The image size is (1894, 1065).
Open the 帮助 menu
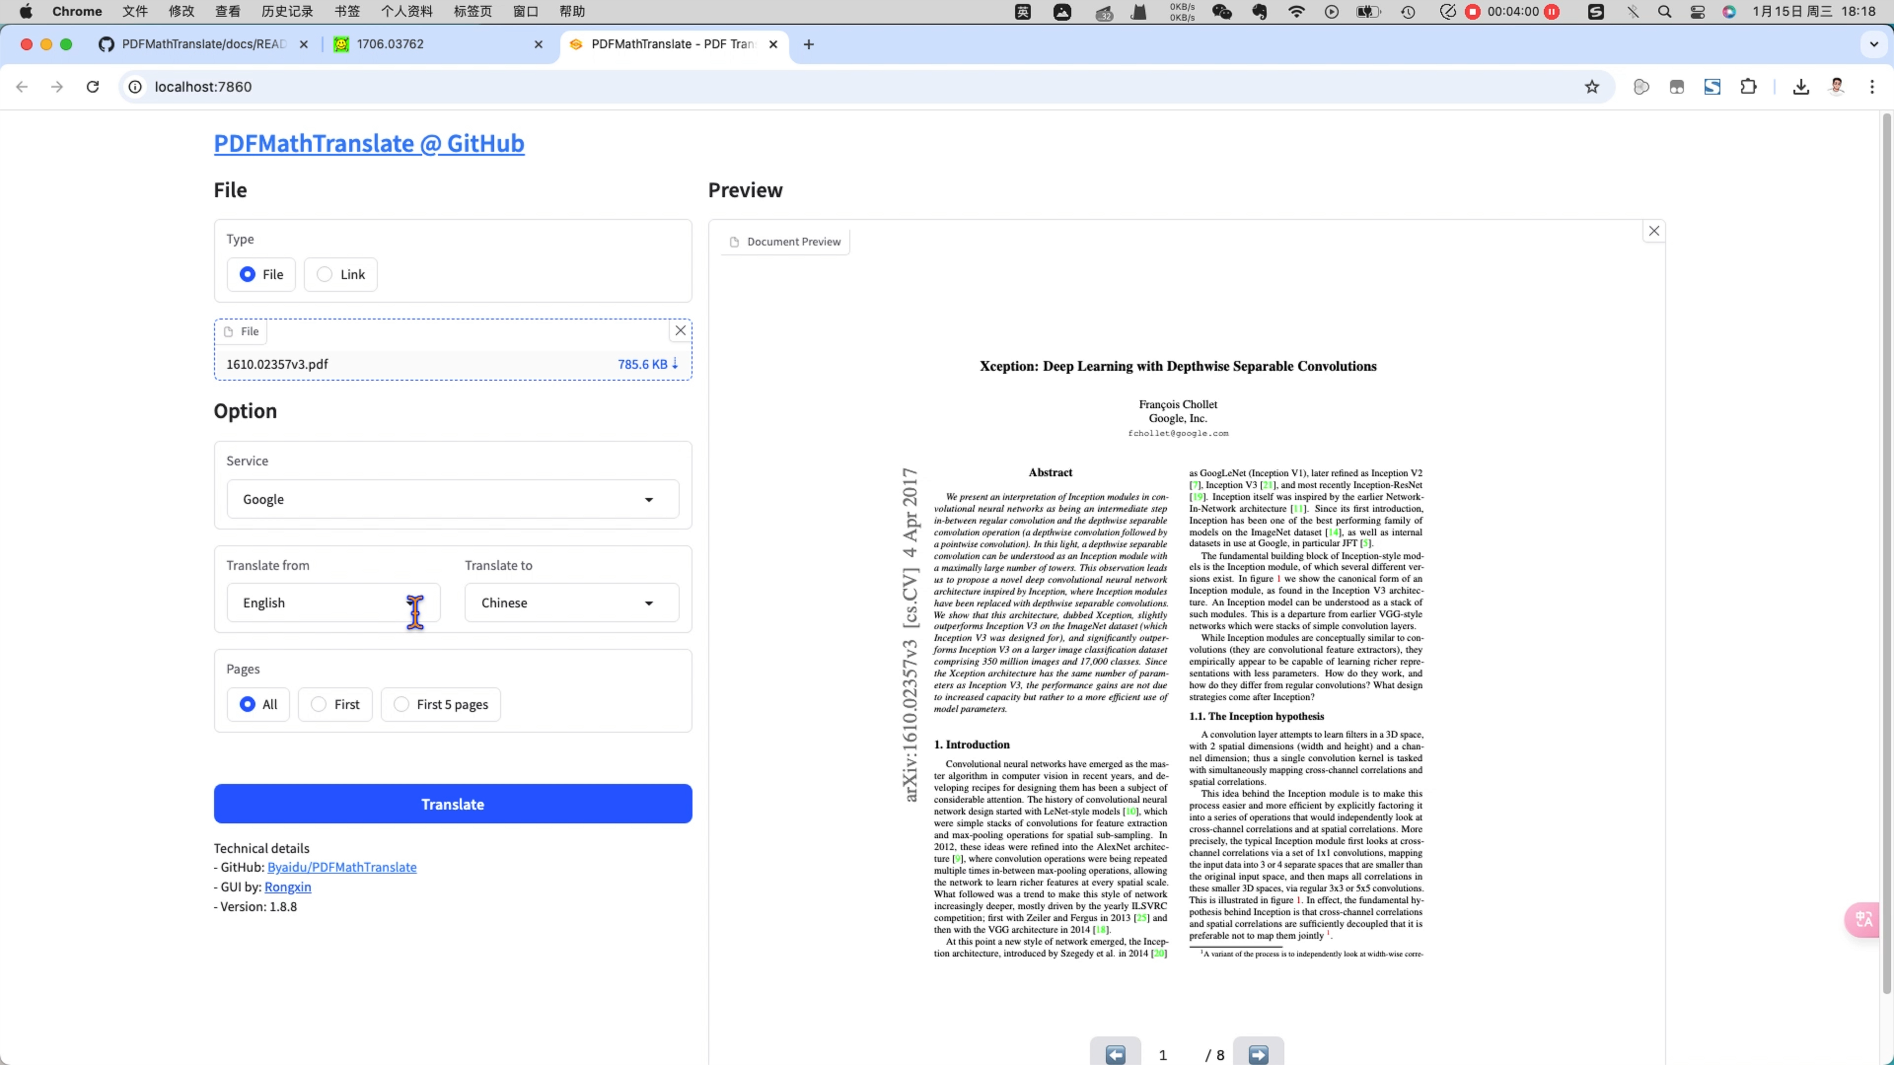click(x=572, y=11)
